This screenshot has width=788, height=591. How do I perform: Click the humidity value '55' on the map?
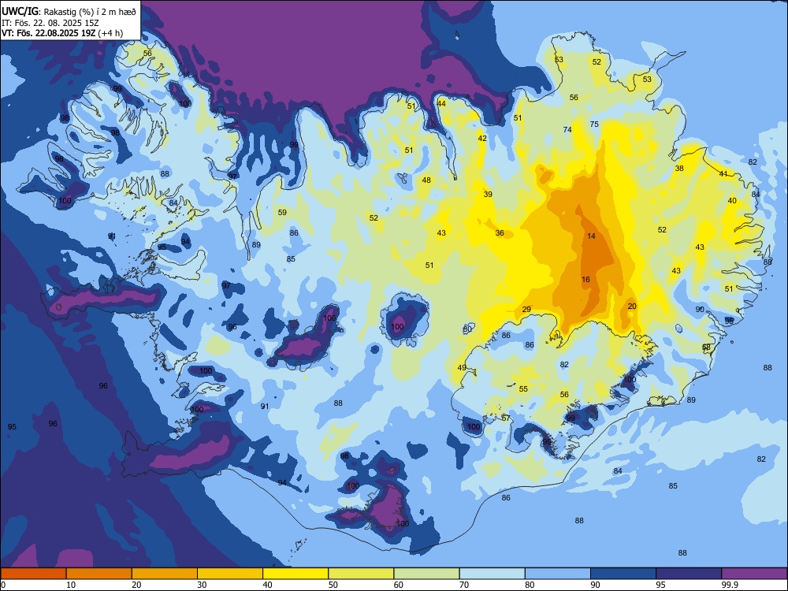pyautogui.click(x=523, y=388)
